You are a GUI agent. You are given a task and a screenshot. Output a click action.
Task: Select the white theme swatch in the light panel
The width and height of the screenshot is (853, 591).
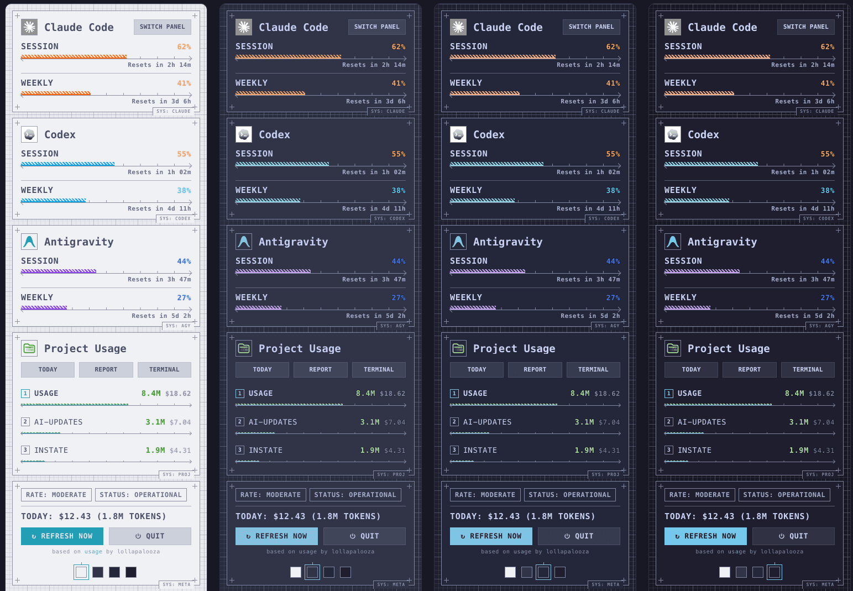(81, 572)
